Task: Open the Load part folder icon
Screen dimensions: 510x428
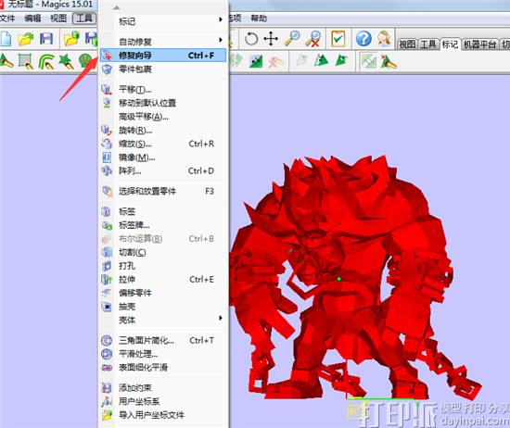Action: click(x=26, y=39)
